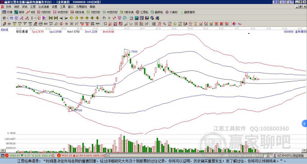Image resolution: width=307 pixels, height=164 pixels.
Task: Open the 公式选股 menu
Action: point(43,7)
